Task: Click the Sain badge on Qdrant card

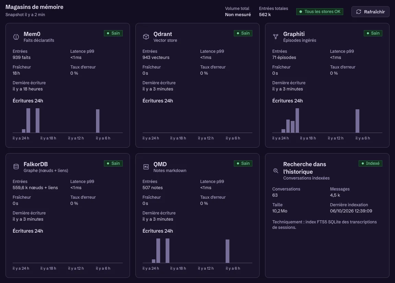Action: tap(243, 33)
